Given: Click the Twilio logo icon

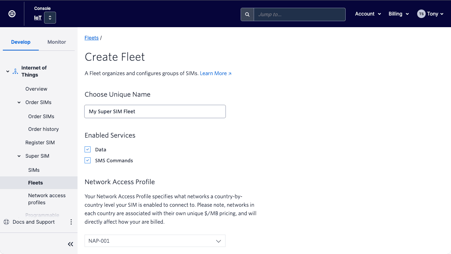Looking at the screenshot, I should click(x=12, y=14).
